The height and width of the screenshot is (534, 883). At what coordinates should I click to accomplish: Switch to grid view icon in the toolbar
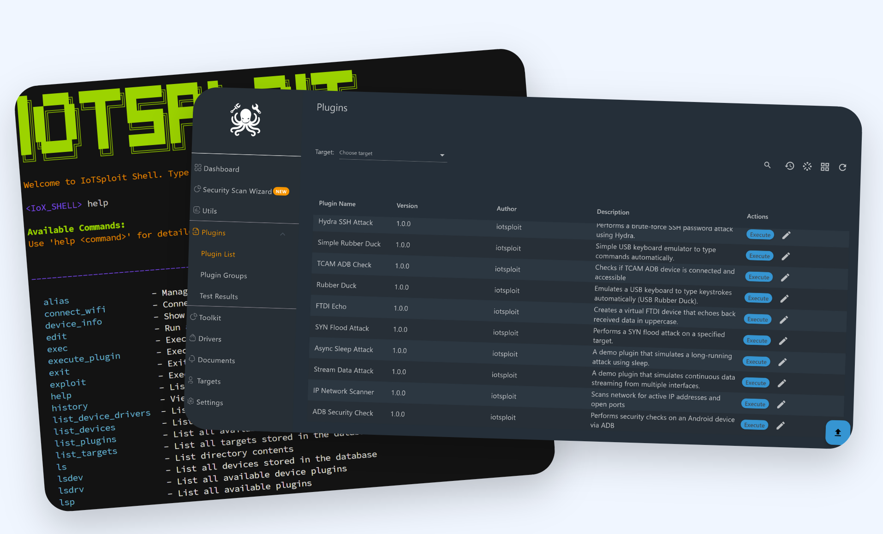825,167
